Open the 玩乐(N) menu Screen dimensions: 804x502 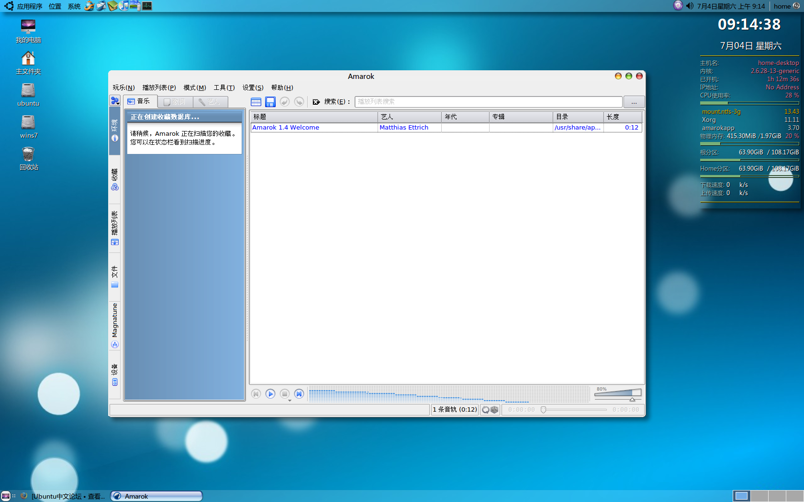point(123,87)
